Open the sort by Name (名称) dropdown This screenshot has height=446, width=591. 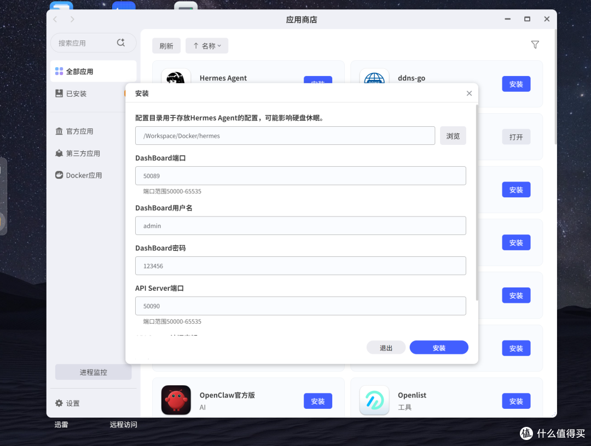pyautogui.click(x=207, y=46)
